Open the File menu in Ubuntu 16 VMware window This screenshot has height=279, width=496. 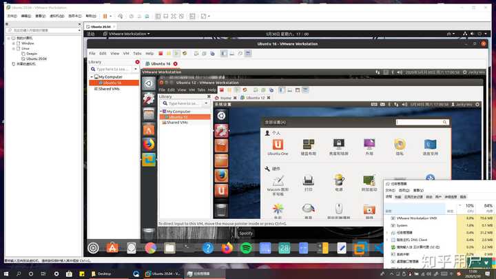[x=92, y=54]
